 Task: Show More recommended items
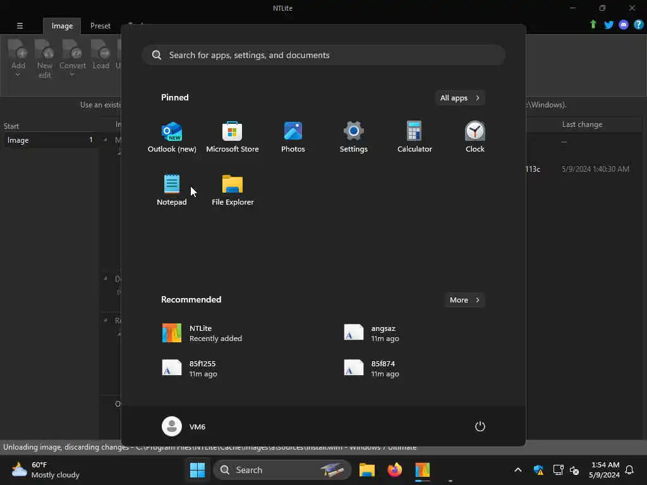464,300
